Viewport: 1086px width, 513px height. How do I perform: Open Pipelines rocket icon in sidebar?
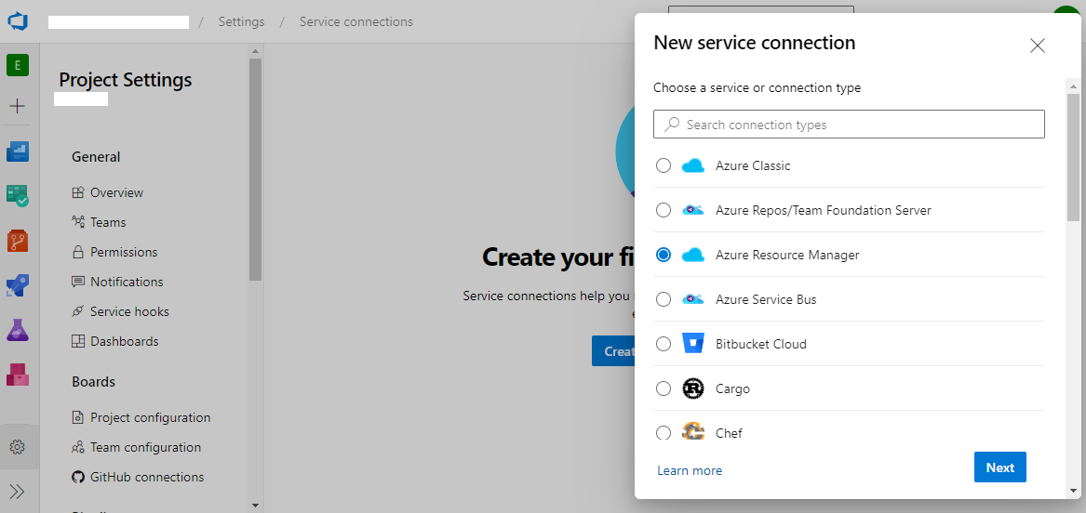(x=18, y=285)
